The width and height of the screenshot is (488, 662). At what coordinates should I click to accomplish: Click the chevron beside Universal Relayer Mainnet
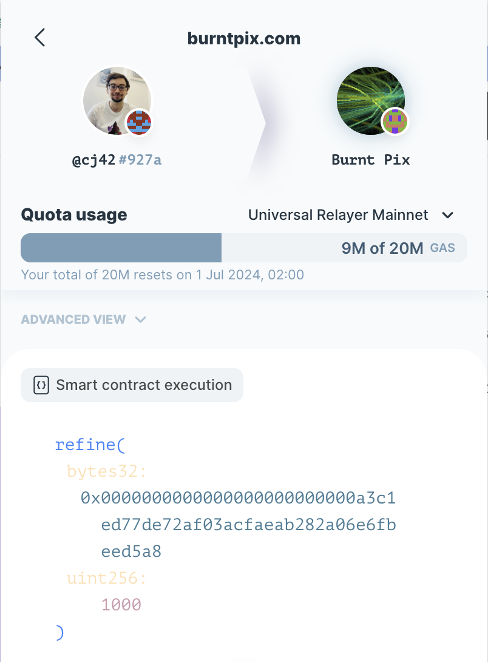(447, 215)
